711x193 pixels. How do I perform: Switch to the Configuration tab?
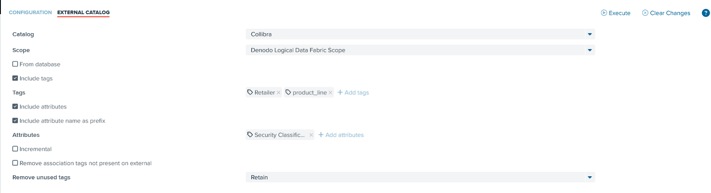click(x=30, y=12)
